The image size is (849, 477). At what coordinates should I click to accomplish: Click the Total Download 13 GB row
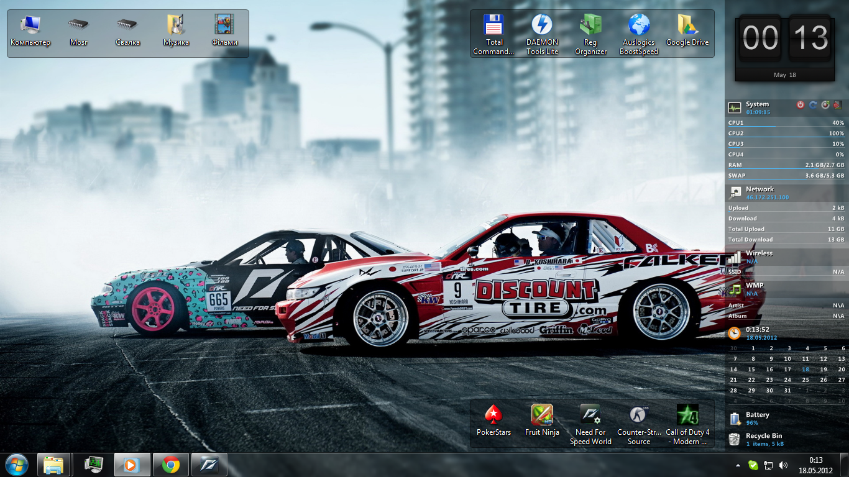point(786,240)
